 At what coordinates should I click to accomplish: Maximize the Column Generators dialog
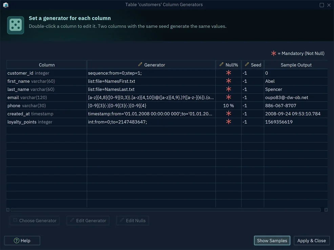pyautogui.click(x=322, y=5)
